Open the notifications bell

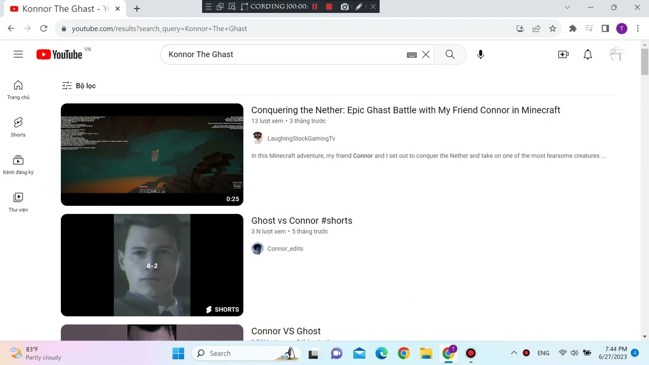588,54
